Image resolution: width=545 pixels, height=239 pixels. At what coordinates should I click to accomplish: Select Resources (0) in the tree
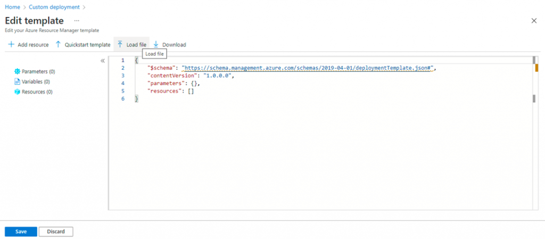pyautogui.click(x=34, y=92)
